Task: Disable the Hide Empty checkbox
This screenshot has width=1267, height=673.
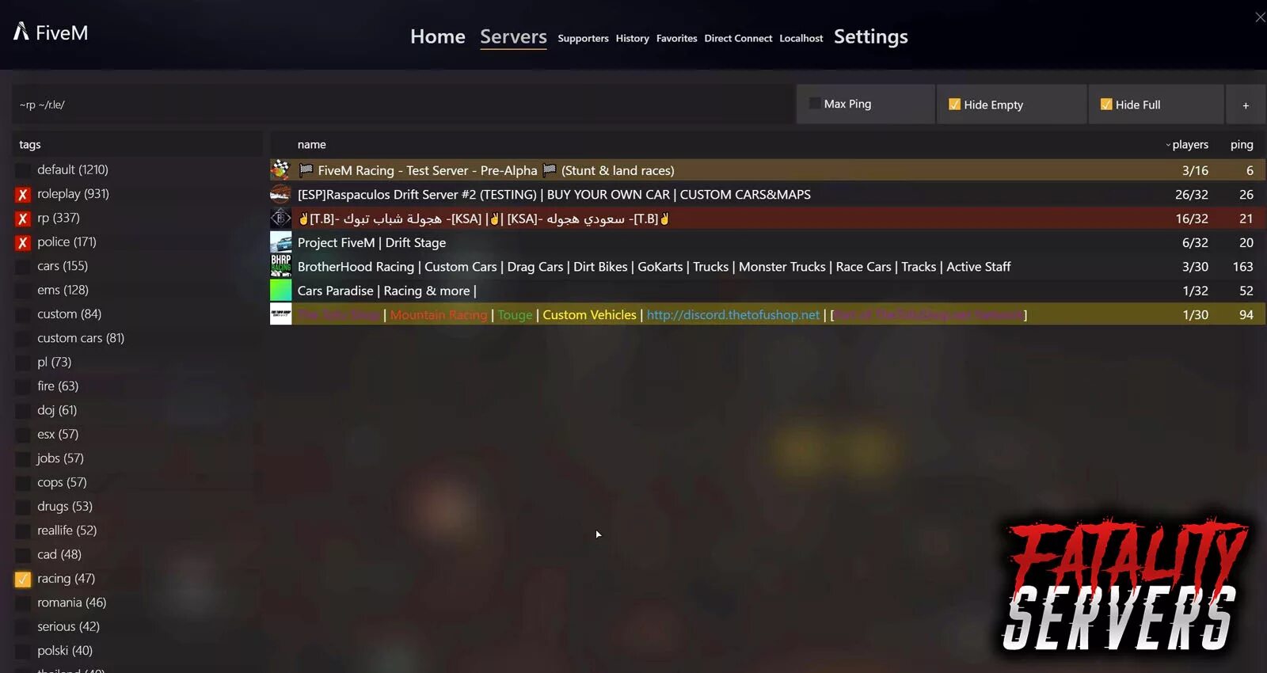Action: [954, 105]
